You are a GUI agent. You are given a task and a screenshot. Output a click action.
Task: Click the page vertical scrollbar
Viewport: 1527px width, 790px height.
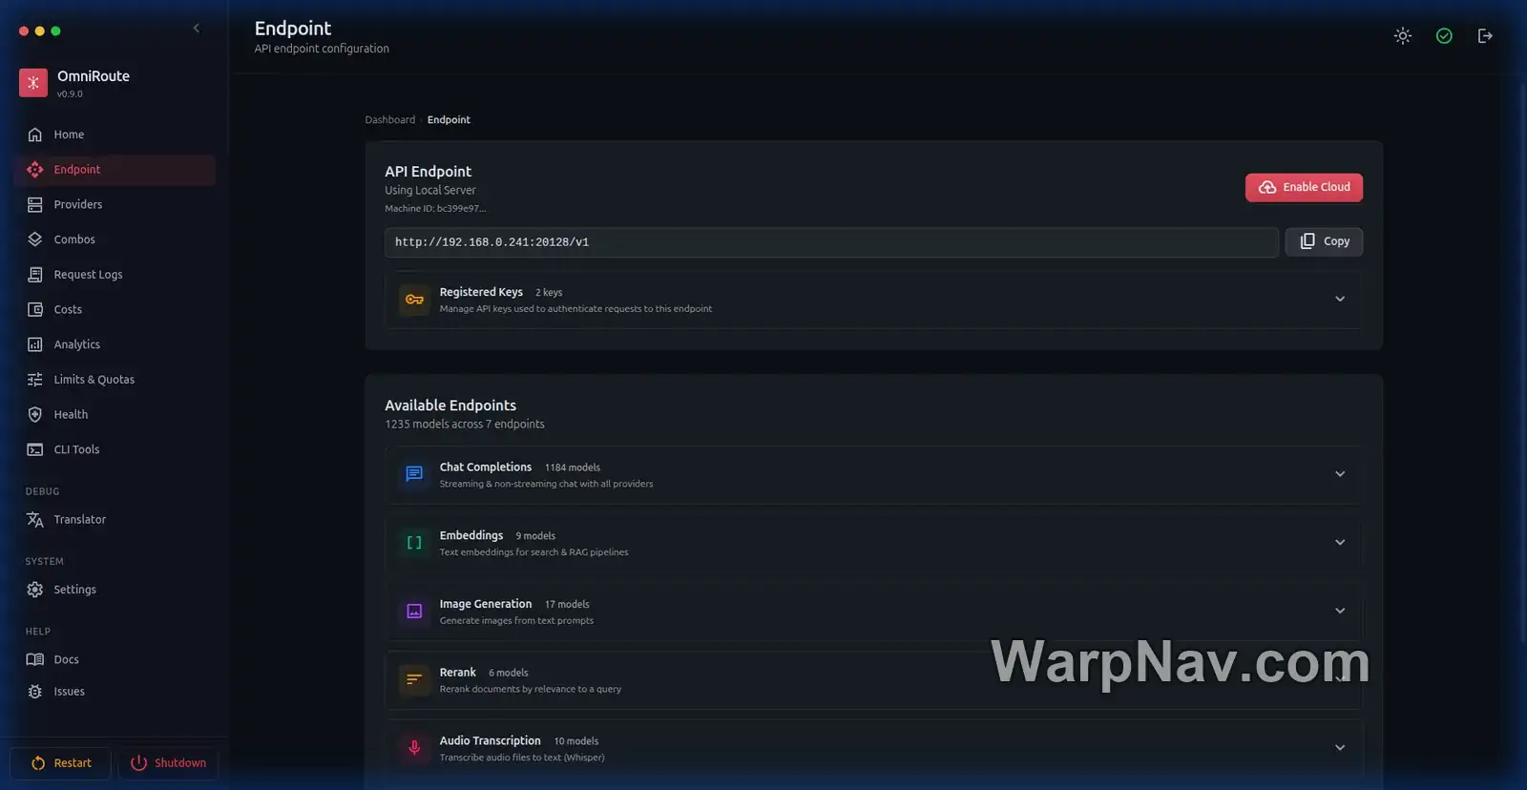1522,363
